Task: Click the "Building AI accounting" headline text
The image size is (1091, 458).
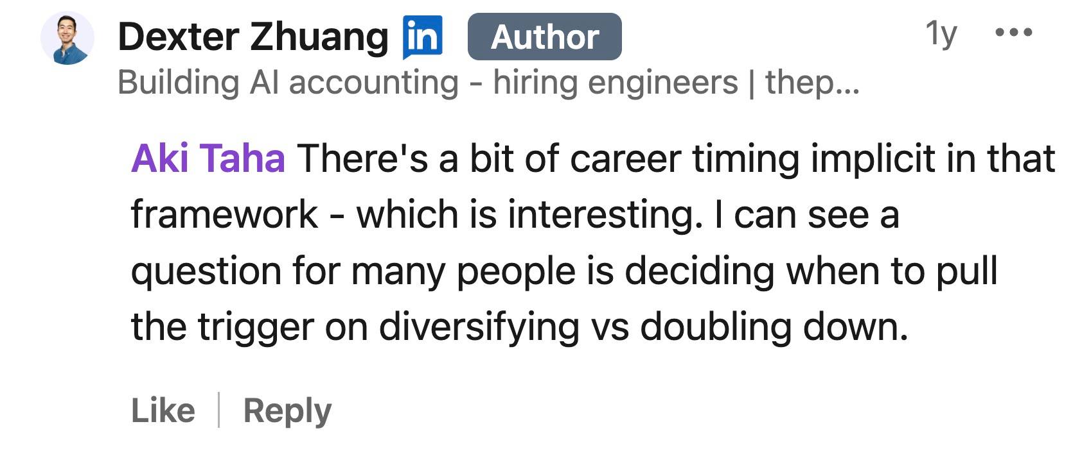Action: point(288,83)
